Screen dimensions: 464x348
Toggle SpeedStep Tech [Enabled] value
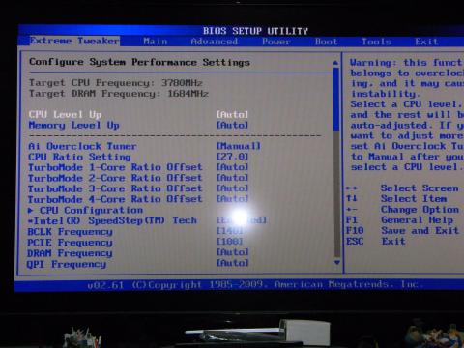[242, 220]
